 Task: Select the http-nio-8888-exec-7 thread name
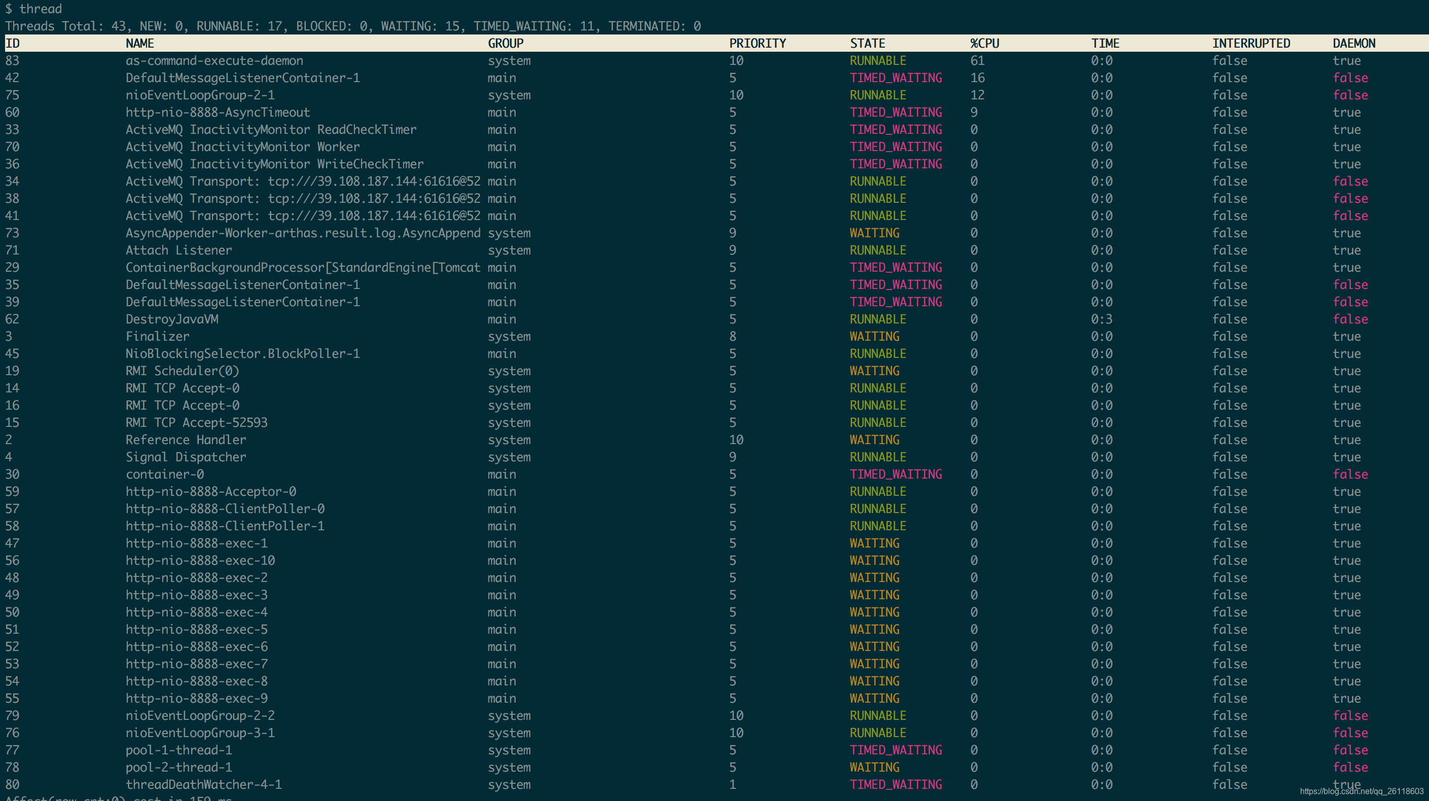pyautogui.click(x=196, y=664)
